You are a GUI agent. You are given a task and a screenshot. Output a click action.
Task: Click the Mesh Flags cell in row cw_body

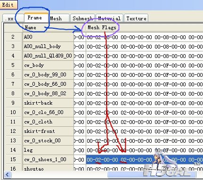pyautogui.click(x=145, y=65)
